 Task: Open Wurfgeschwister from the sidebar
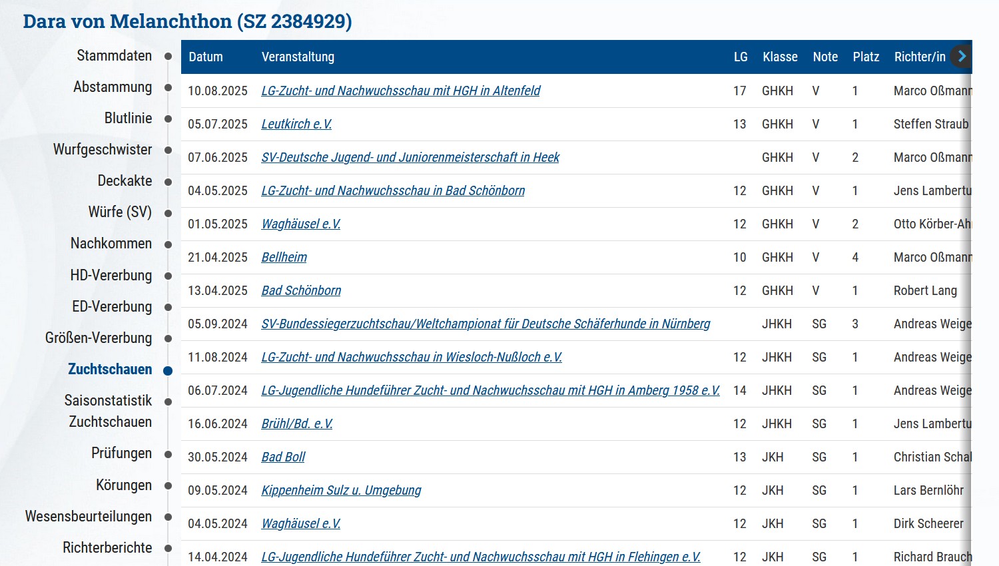(x=103, y=150)
